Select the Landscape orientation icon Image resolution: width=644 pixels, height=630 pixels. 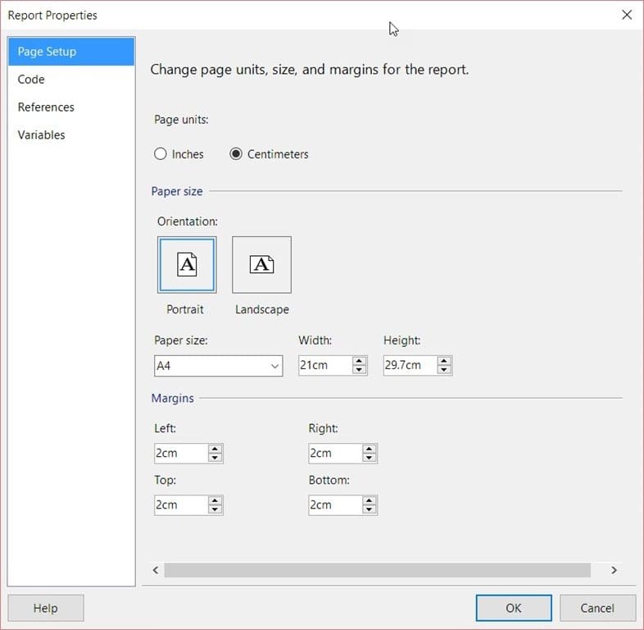[261, 264]
